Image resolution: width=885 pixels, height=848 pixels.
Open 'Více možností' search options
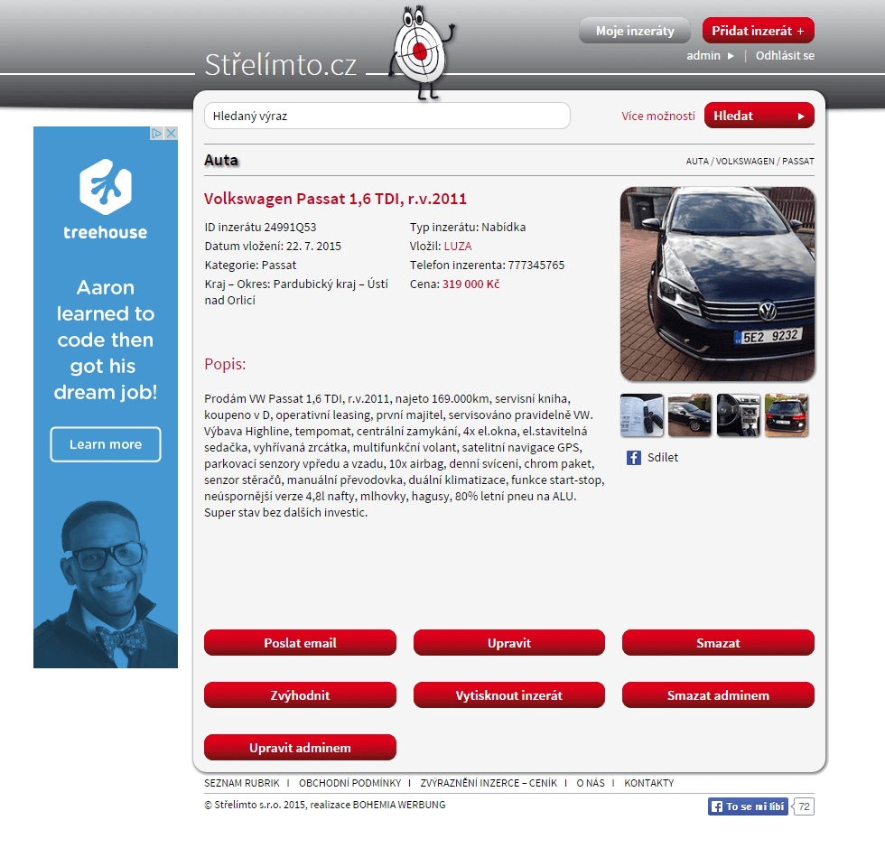click(x=658, y=116)
